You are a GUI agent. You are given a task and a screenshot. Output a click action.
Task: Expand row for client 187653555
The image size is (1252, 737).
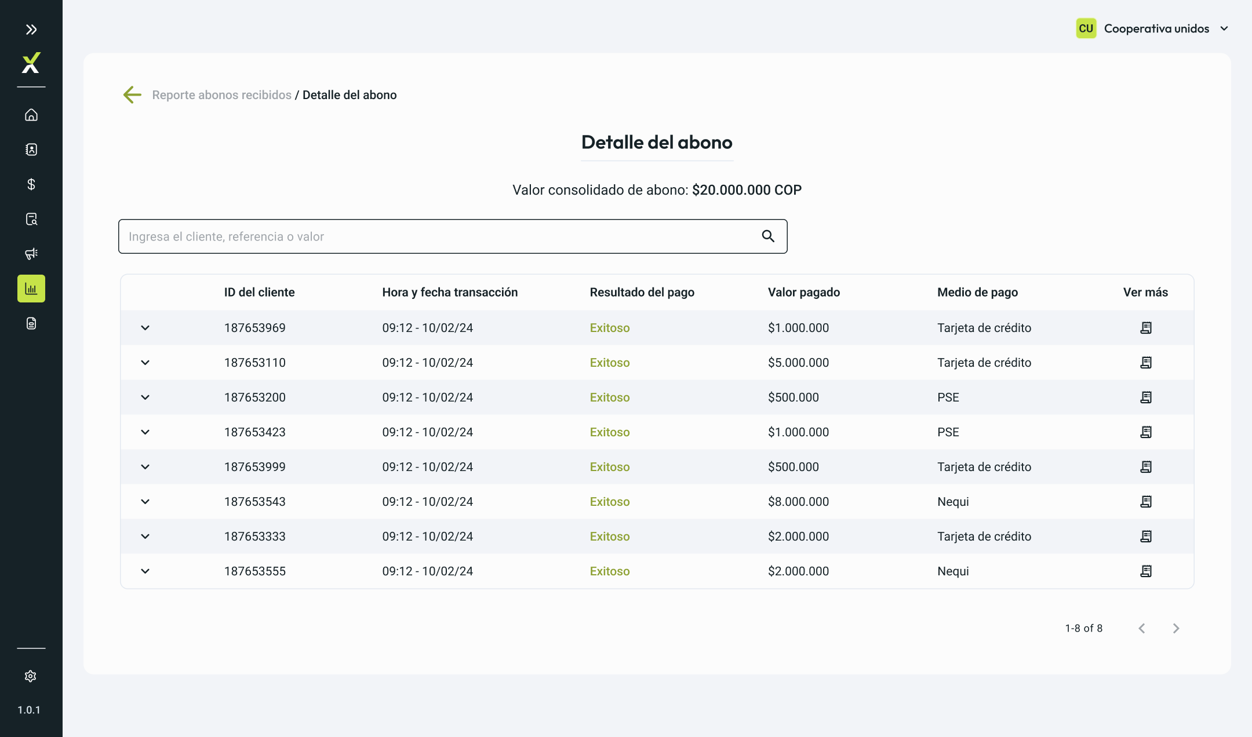(145, 571)
